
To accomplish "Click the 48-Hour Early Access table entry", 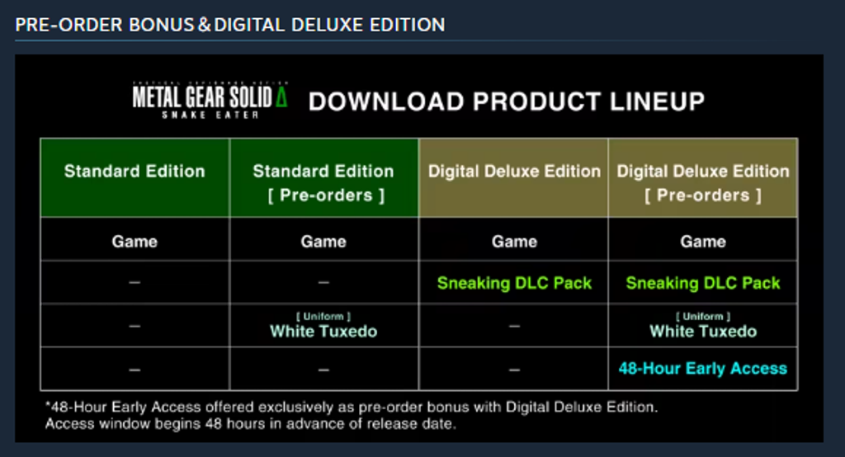I will (703, 369).
